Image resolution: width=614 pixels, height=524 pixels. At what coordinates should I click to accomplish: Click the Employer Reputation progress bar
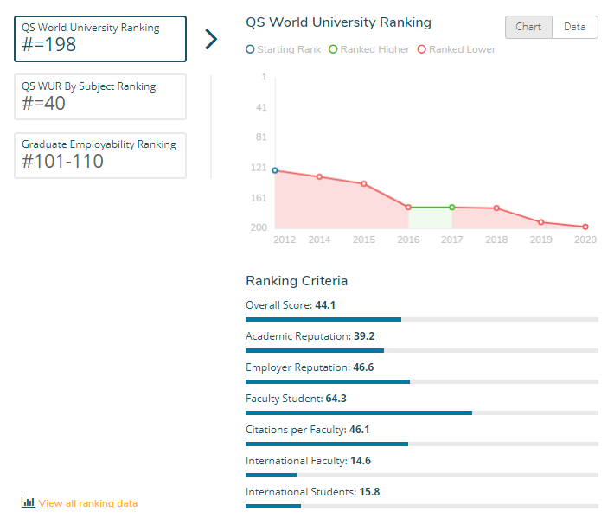(422, 382)
